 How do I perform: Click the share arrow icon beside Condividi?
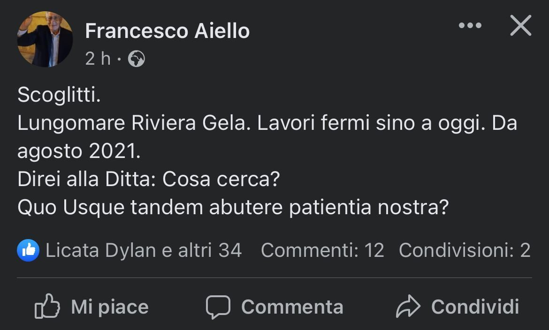[x=409, y=307]
